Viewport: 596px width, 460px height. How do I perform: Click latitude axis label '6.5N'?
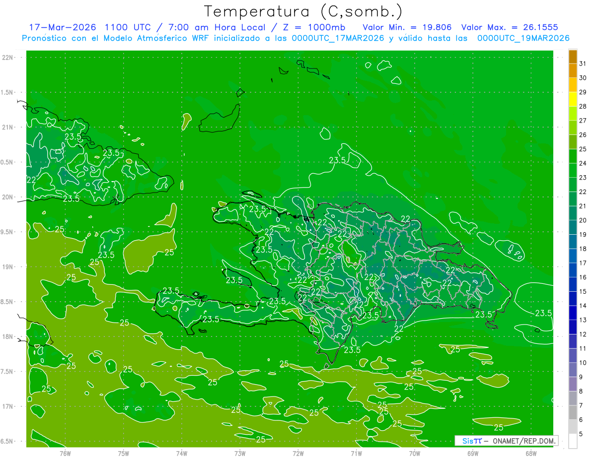[7, 441]
